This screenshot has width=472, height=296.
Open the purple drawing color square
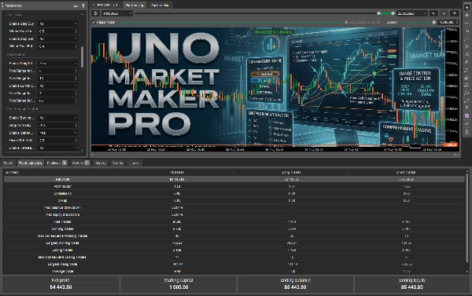[x=466, y=115]
